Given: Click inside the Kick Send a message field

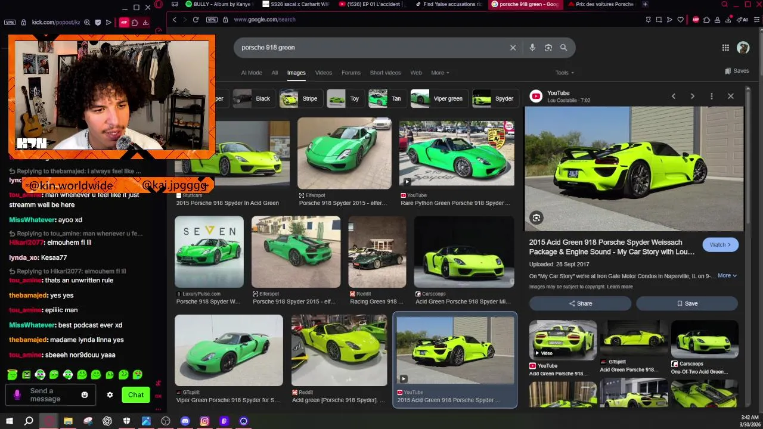Looking at the screenshot, I should point(52,394).
